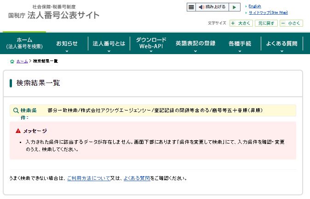Open the 各種手続 menu
The image size is (310, 199).
[x=240, y=44]
